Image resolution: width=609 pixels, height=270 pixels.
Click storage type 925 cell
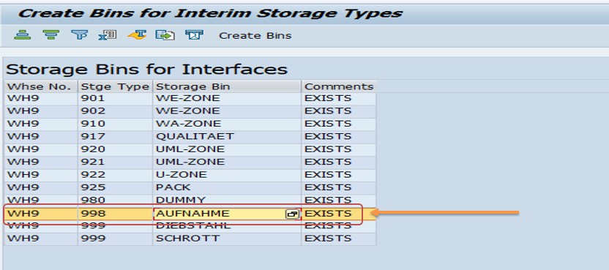115,187
